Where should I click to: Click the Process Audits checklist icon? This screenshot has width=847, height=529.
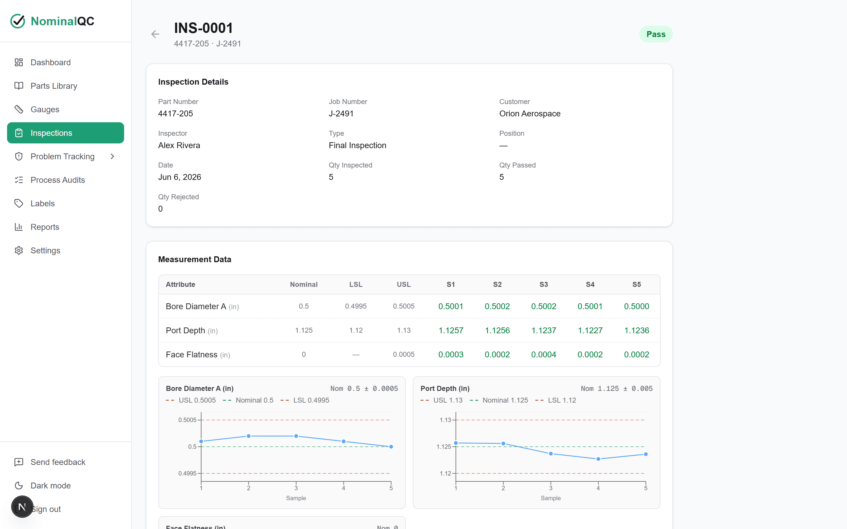[19, 180]
